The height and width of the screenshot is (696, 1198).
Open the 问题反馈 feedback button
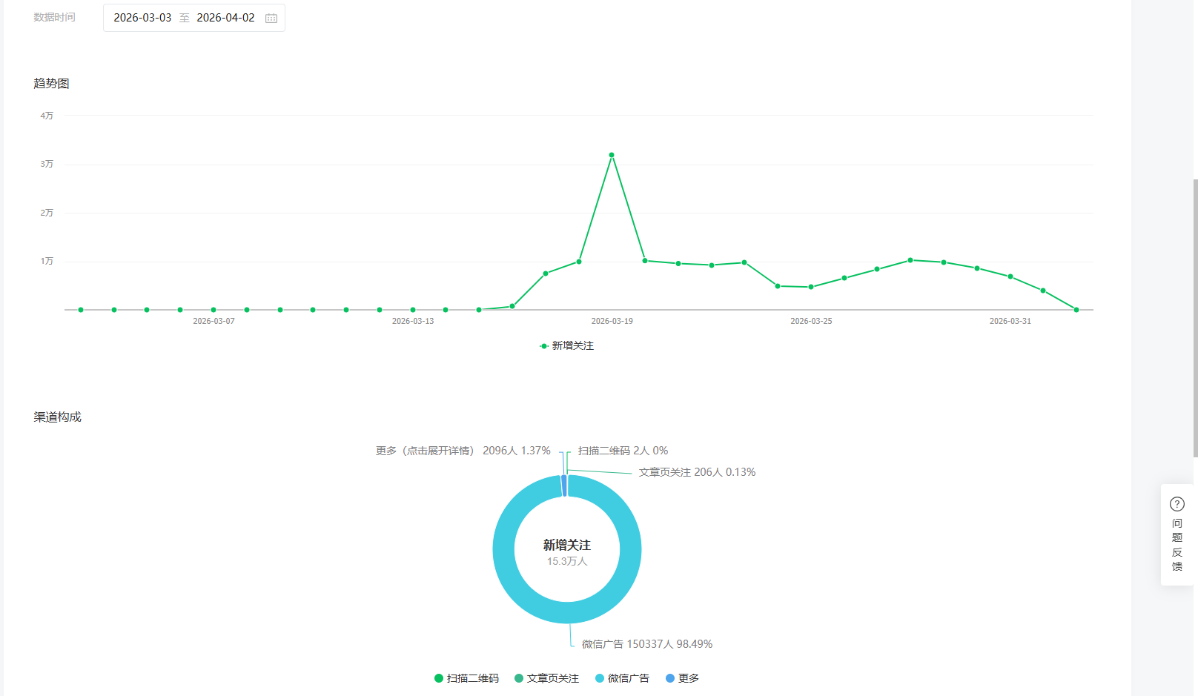click(x=1177, y=534)
